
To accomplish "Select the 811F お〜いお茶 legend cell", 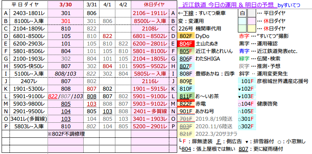I will pos(186,96).
